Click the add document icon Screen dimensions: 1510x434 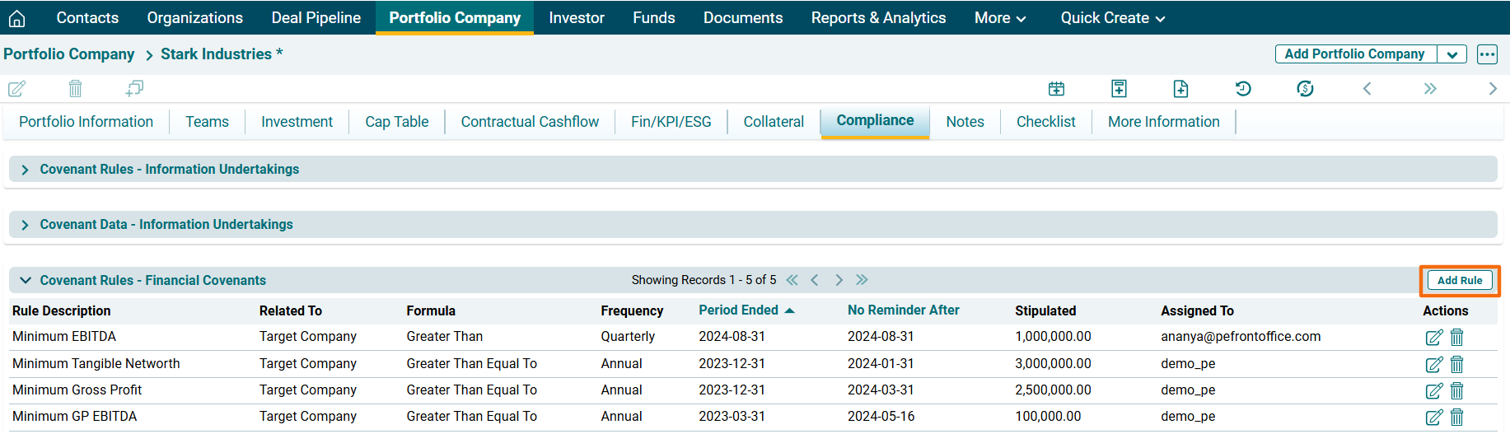pyautogui.click(x=1180, y=88)
